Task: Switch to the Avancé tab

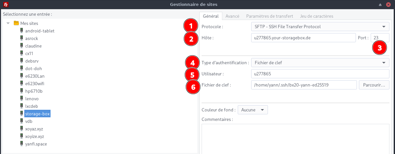Action: click(232, 16)
